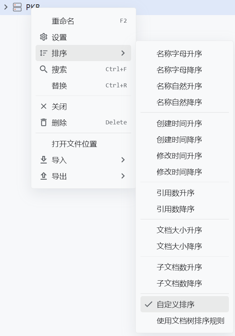This screenshot has height=336, width=235.
Task: Choose 创建时间升序 sorting
Action: [x=179, y=124]
